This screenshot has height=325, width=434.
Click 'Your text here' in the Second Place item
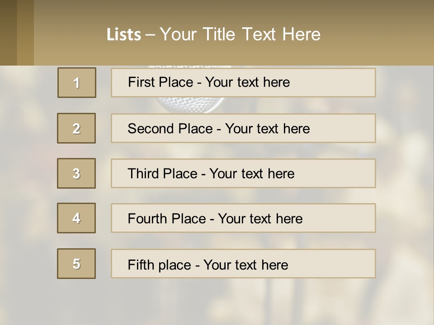(x=267, y=129)
